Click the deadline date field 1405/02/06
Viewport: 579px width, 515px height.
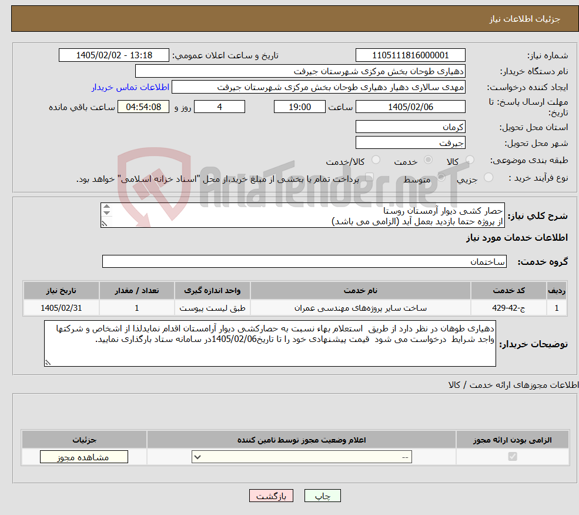pos(410,107)
